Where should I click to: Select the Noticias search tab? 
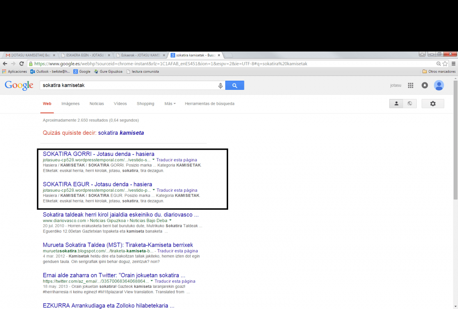pos(97,104)
